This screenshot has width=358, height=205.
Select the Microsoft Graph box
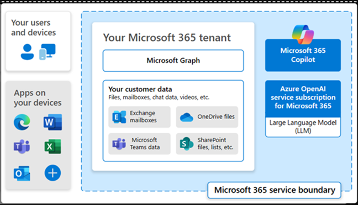(173, 61)
